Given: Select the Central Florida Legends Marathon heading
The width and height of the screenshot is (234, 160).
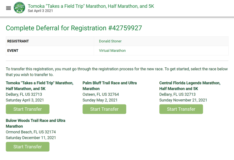Looking at the screenshot, I should pos(190,86).
